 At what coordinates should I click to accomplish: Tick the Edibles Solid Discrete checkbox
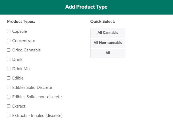[9, 88]
